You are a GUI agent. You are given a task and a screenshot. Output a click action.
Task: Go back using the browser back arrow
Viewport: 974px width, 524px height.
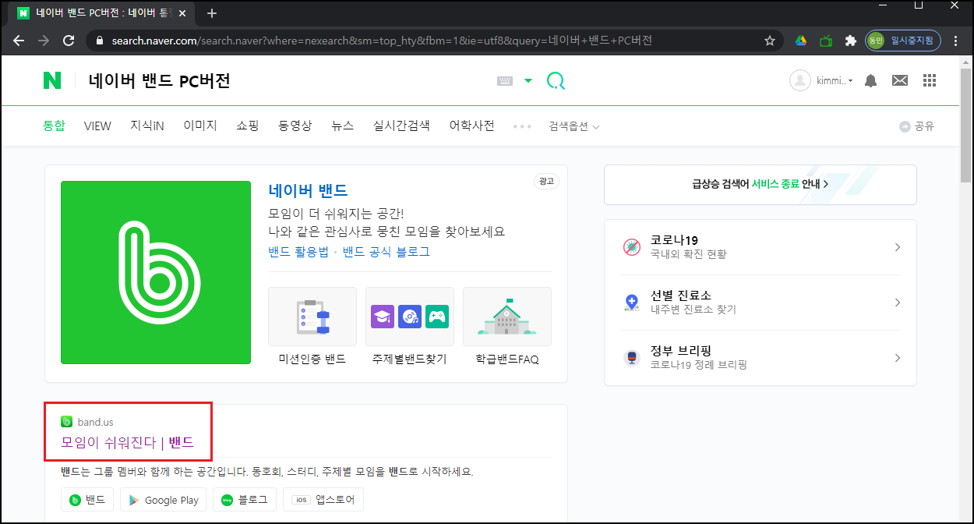(19, 41)
